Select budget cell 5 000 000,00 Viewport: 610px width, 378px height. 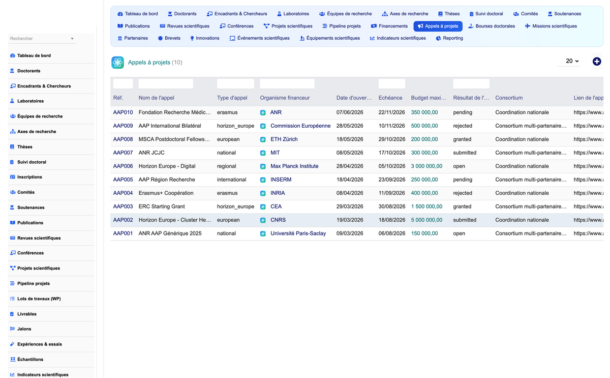coord(427,220)
